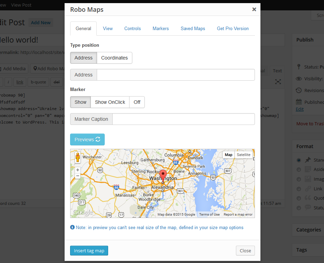Choose the Link post format radio
Screen dimensions: 324x263
pyautogui.click(x=298, y=189)
